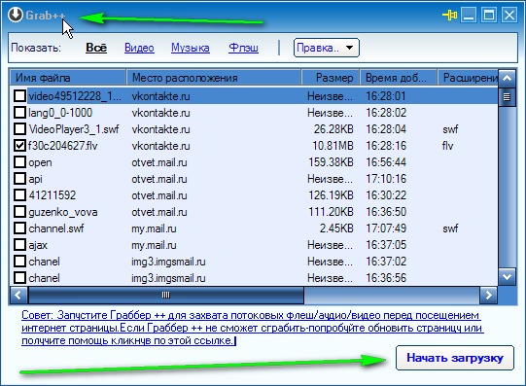Show all files with Всё filter
526x386 pixels.
pyautogui.click(x=96, y=48)
